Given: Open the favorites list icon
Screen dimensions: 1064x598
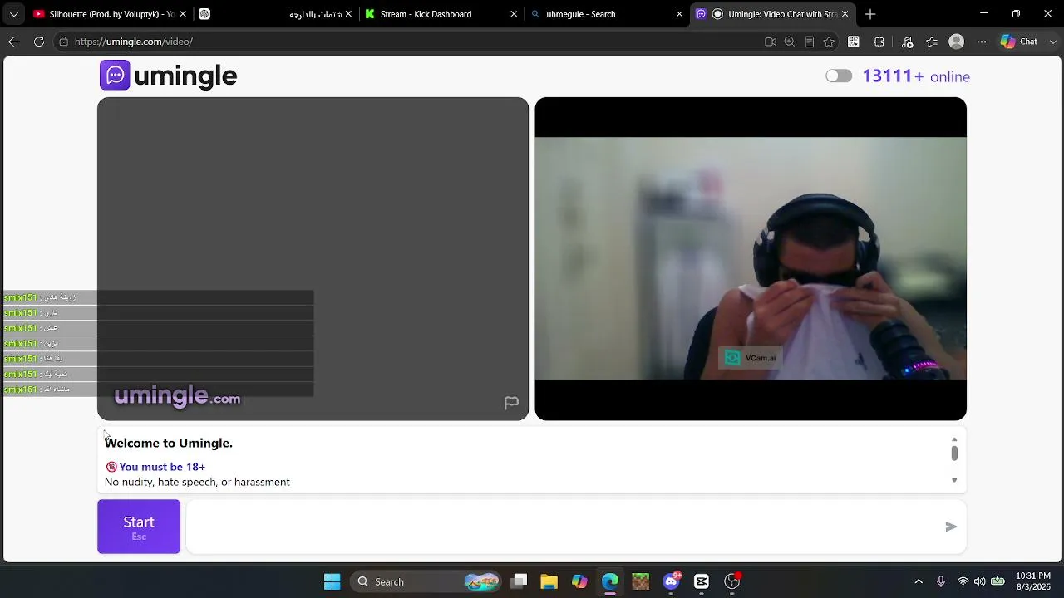Looking at the screenshot, I should [932, 42].
